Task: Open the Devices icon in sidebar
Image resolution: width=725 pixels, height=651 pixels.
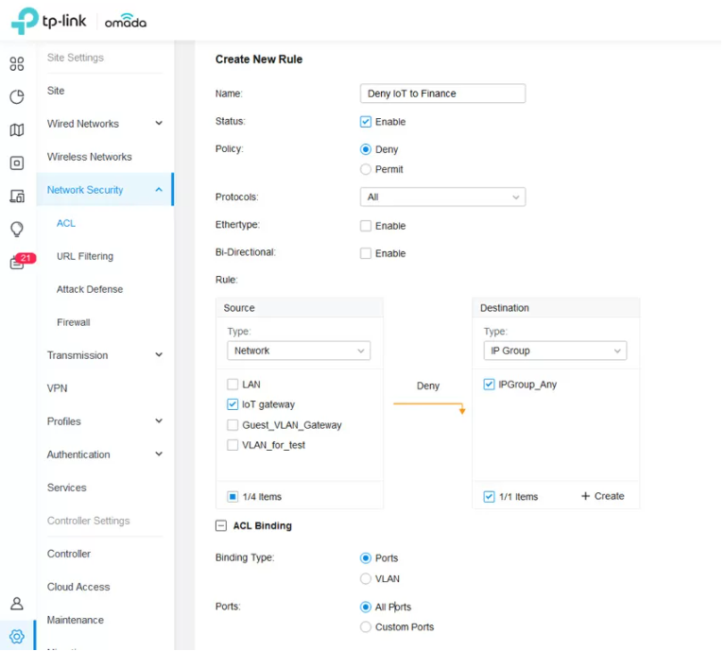Action: [x=17, y=163]
